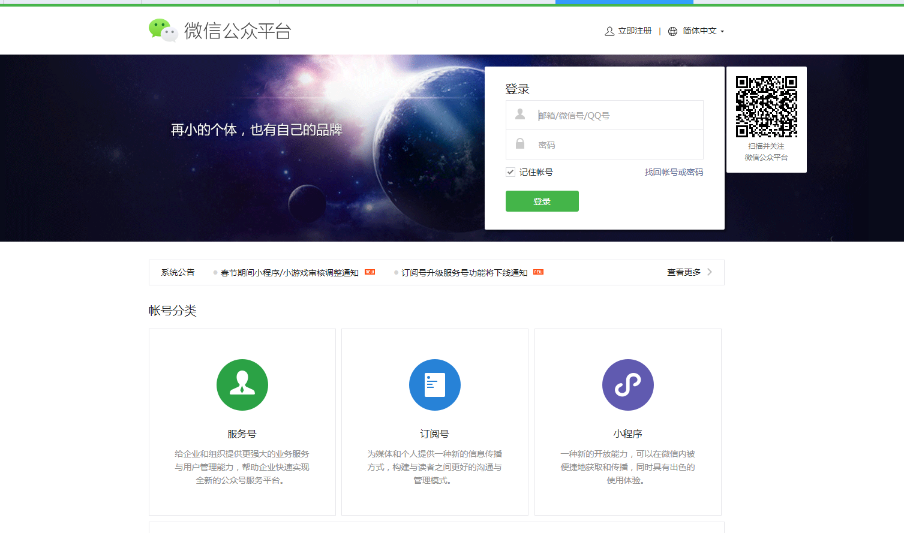Click the 订阅号 description starting 为媒体和个人
Viewport: 904px width, 533px height.
tap(434, 467)
